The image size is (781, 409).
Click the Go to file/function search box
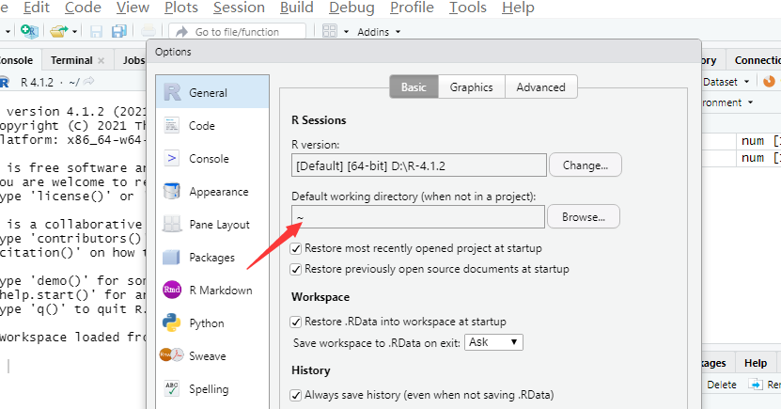pos(237,32)
